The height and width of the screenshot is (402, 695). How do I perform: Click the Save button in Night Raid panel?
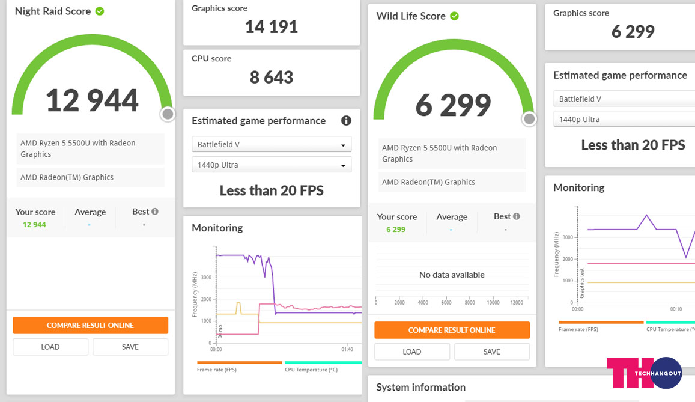pos(130,347)
